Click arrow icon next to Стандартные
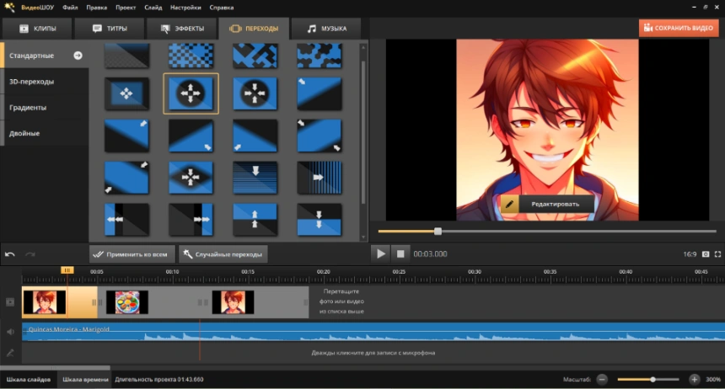The width and height of the screenshot is (725, 389). pos(78,56)
